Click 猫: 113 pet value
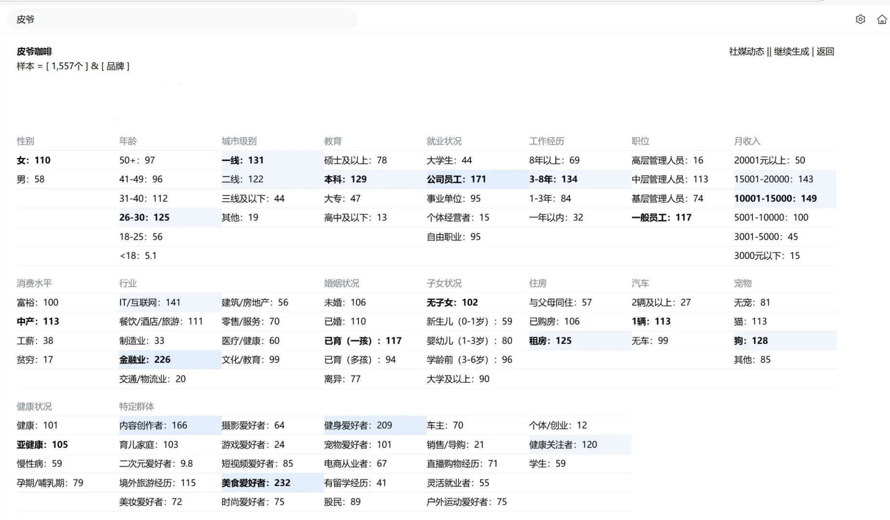 (750, 322)
